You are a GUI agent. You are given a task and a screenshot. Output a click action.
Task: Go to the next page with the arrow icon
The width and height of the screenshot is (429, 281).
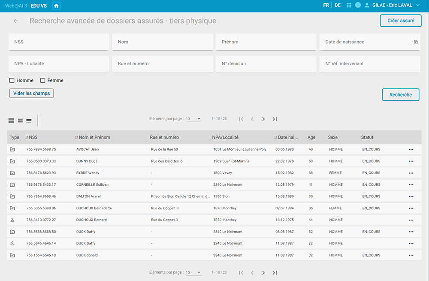click(263, 119)
